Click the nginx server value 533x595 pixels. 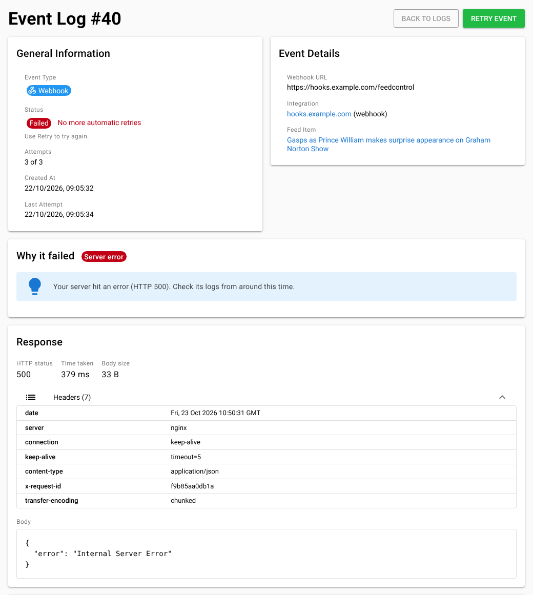pos(179,427)
